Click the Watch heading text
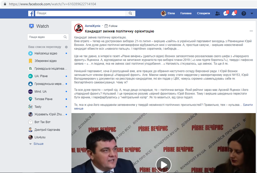 43,26
